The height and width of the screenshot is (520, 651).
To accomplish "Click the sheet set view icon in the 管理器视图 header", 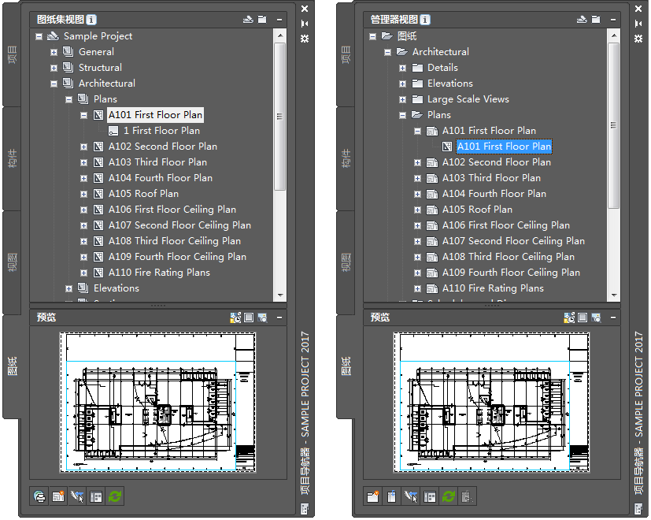I will click(582, 20).
